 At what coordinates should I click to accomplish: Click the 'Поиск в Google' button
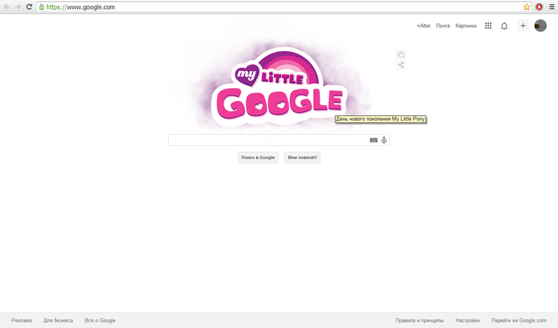258,158
